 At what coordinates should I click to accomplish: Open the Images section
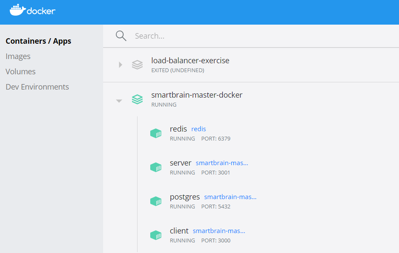pyautogui.click(x=18, y=56)
